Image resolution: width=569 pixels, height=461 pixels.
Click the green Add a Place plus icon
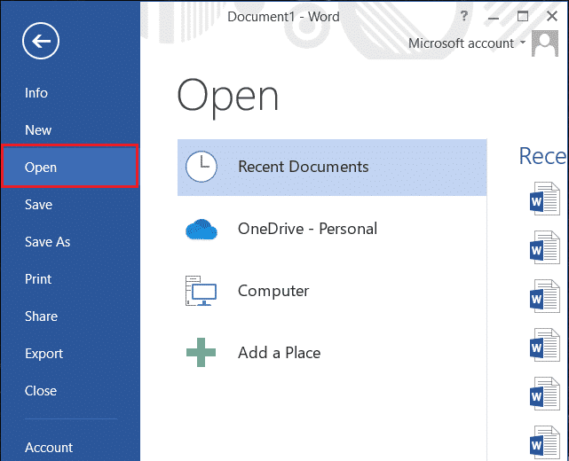(202, 353)
